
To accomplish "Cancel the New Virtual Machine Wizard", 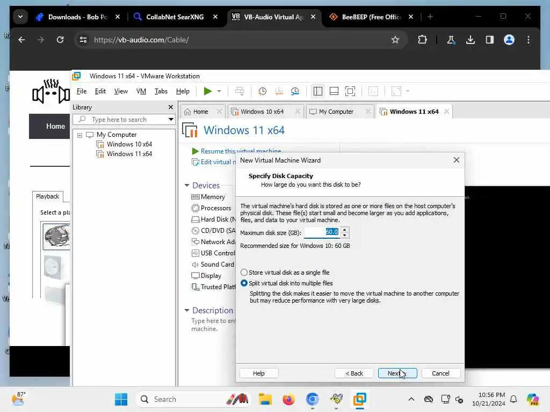I will (440, 373).
